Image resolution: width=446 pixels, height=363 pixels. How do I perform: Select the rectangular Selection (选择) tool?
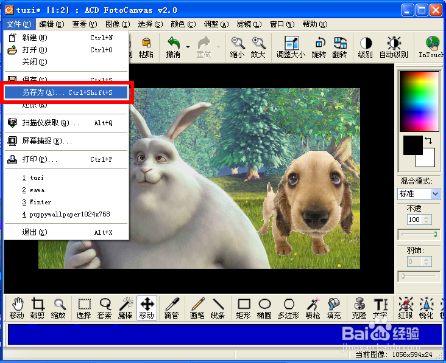83,308
